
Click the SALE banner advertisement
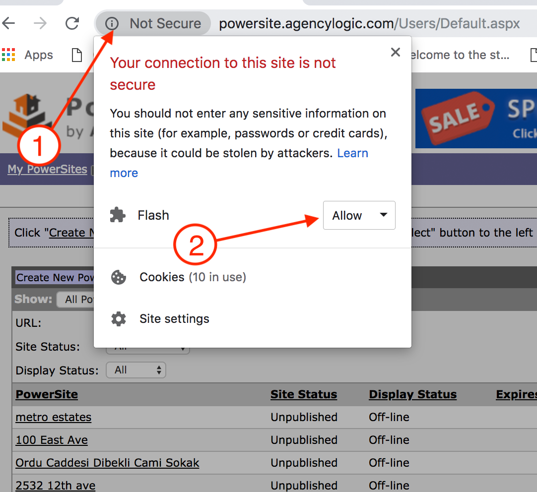point(475,119)
